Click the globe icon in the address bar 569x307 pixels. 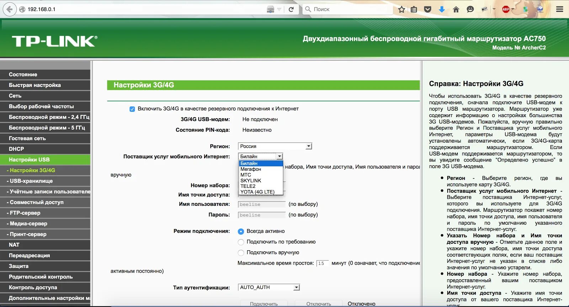point(22,9)
